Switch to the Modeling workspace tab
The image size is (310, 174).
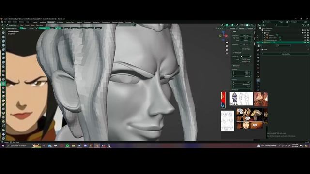(43, 22)
